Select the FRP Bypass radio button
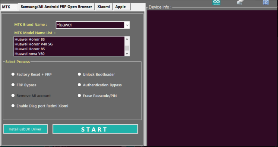Image resolution: width=278 pixels, height=147 pixels. (13, 85)
